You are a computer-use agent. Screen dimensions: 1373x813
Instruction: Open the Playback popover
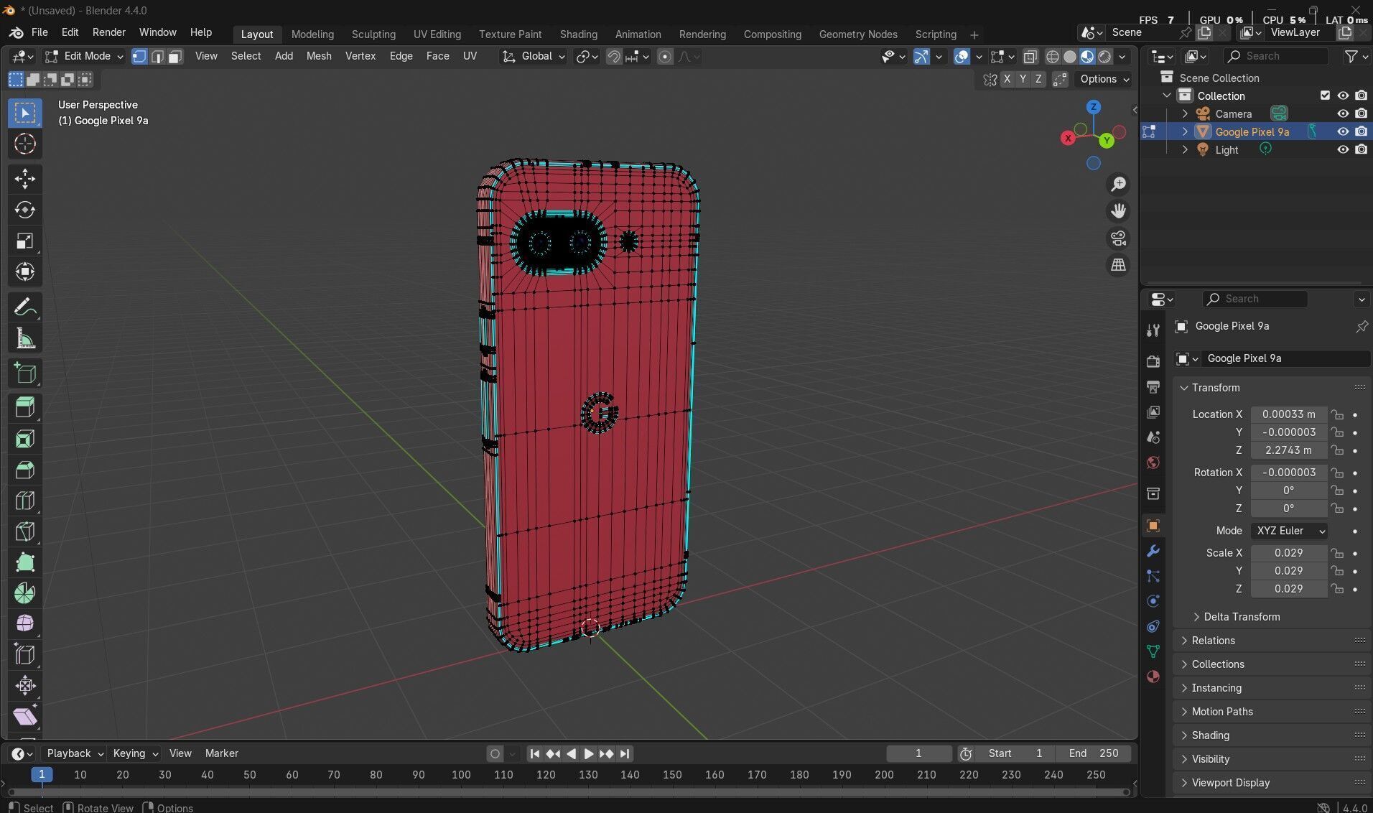coord(75,753)
